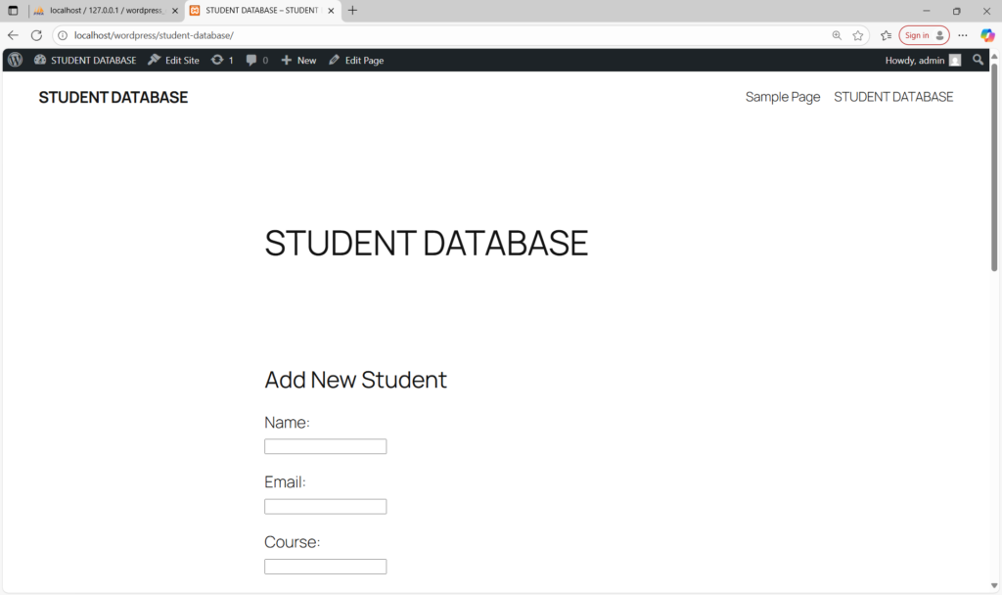Open Sample Page in site navigation

click(782, 97)
